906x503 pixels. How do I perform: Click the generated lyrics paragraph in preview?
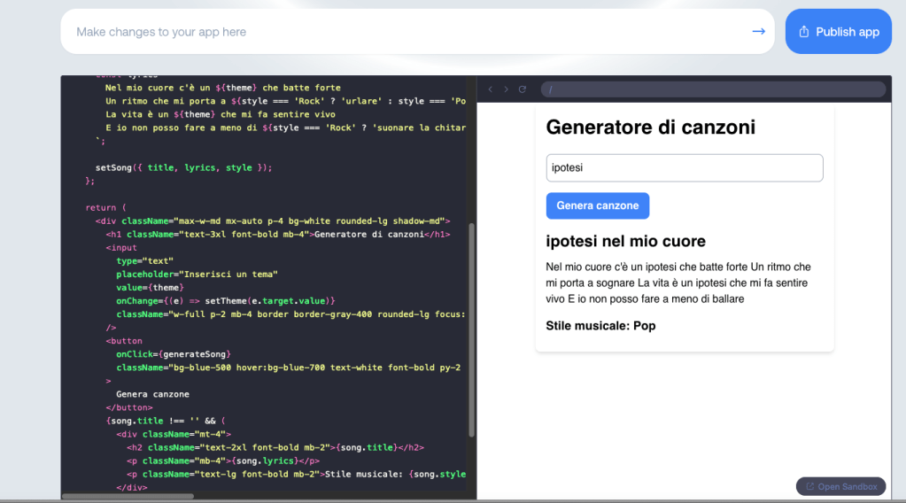(x=678, y=282)
